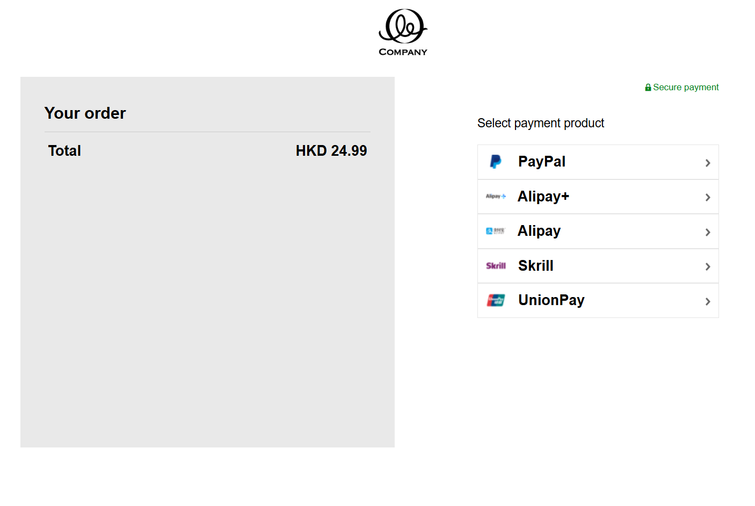Click the Company logo at top
This screenshot has width=755, height=506.
tap(403, 32)
